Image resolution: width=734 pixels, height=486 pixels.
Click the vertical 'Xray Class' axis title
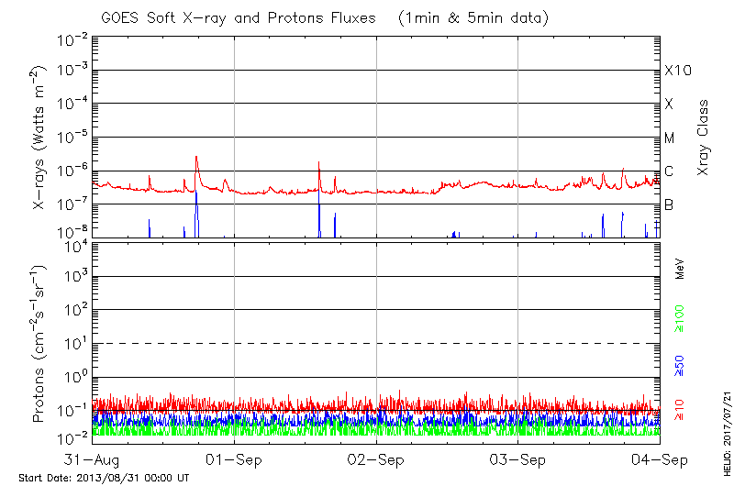[704, 138]
